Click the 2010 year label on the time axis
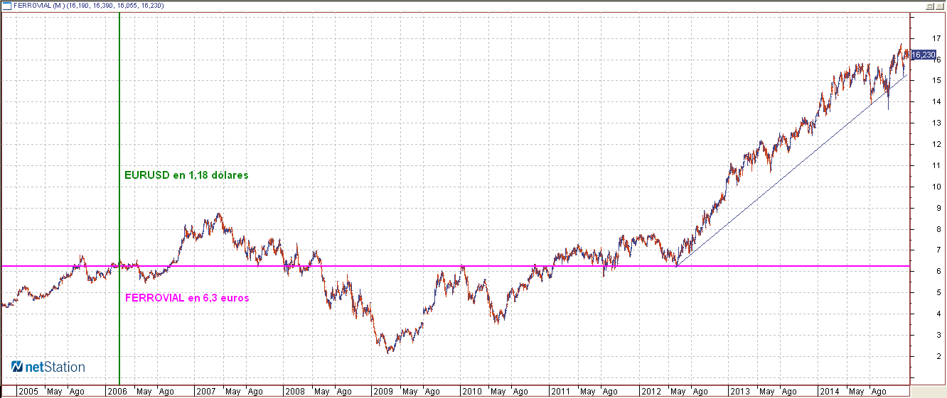The image size is (947, 398). coord(472,391)
